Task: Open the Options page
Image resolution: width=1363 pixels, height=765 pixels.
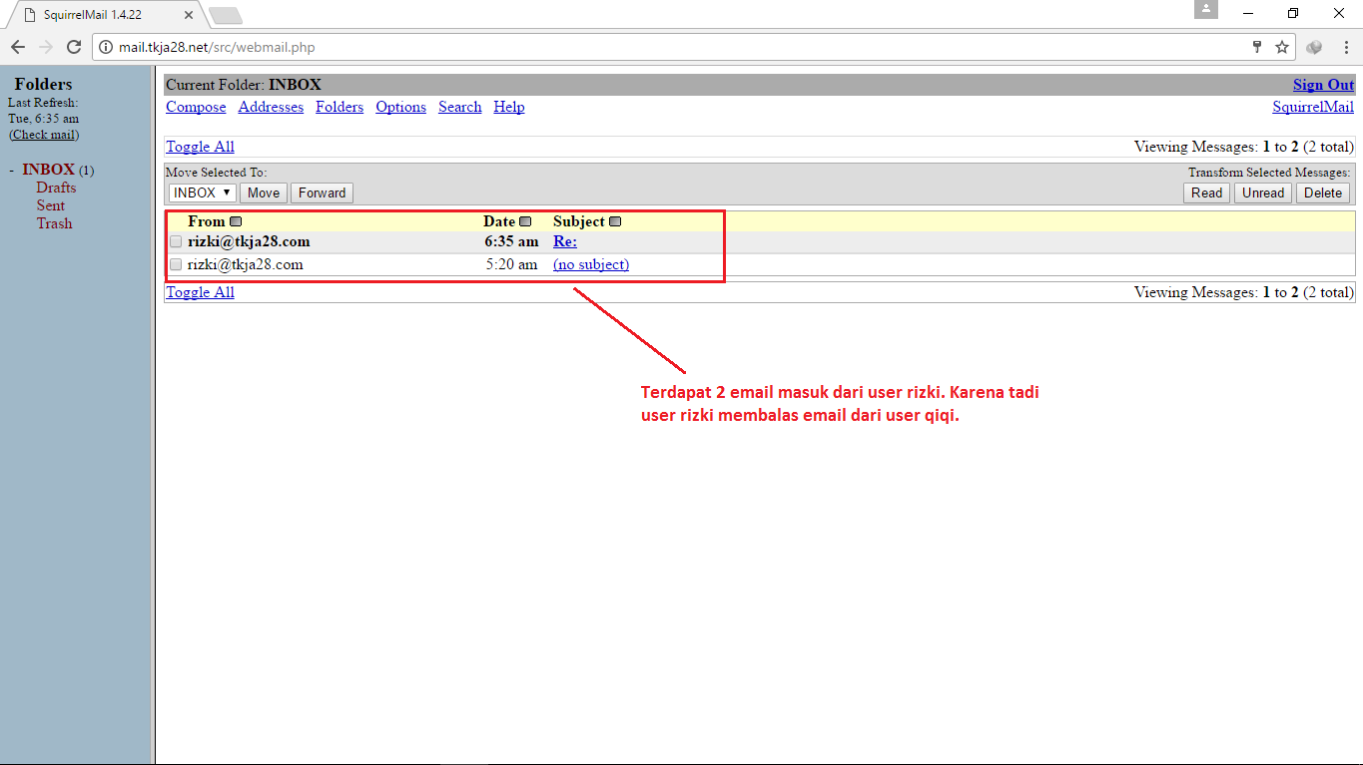Action: 401,107
